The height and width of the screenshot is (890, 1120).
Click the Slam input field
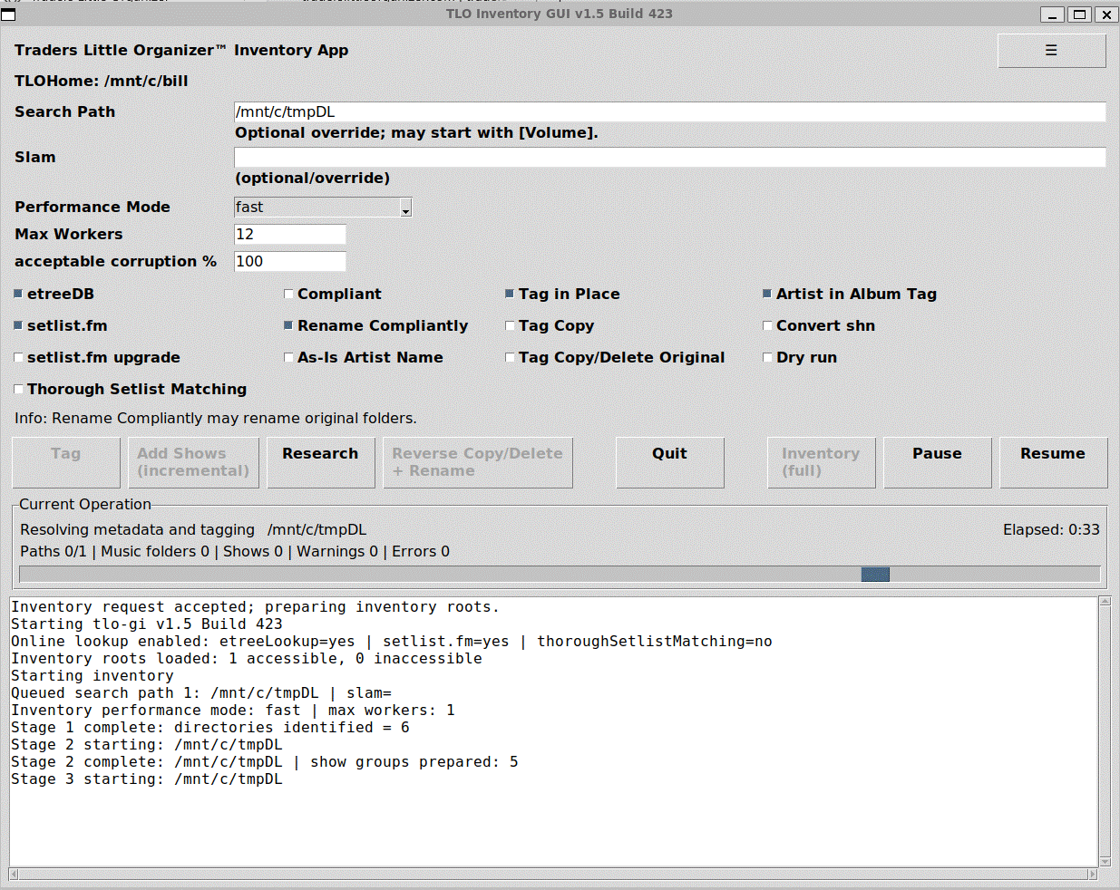(x=670, y=157)
